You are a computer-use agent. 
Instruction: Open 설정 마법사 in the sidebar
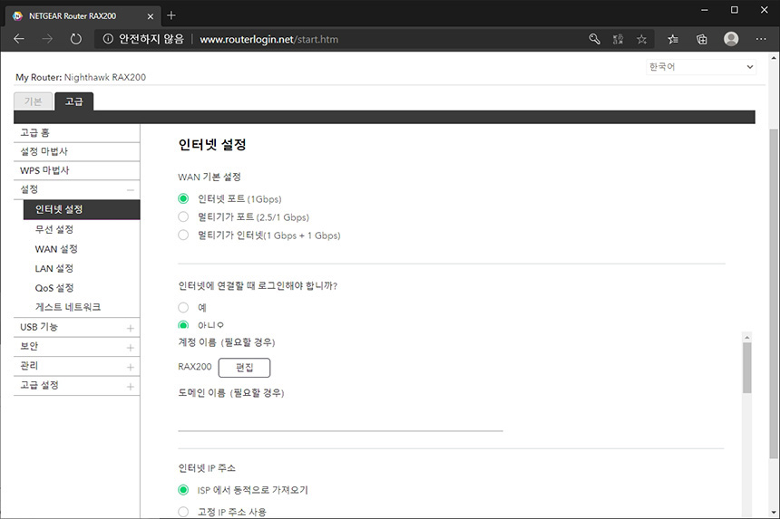pyautogui.click(x=76, y=151)
